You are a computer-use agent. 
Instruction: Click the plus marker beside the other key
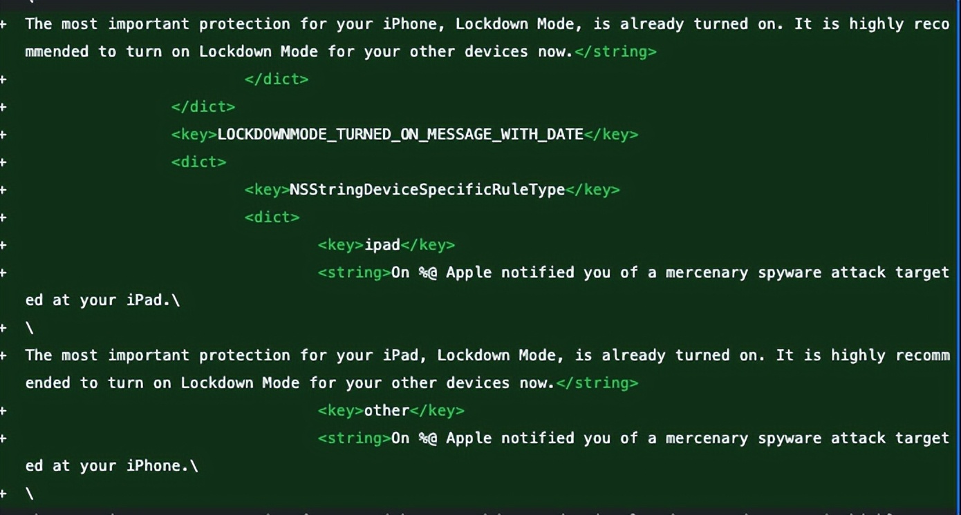[3, 410]
